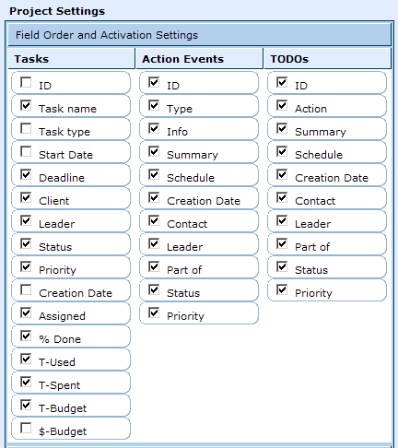Click the TODOs column header
The width and height of the screenshot is (398, 448).
tap(327, 58)
